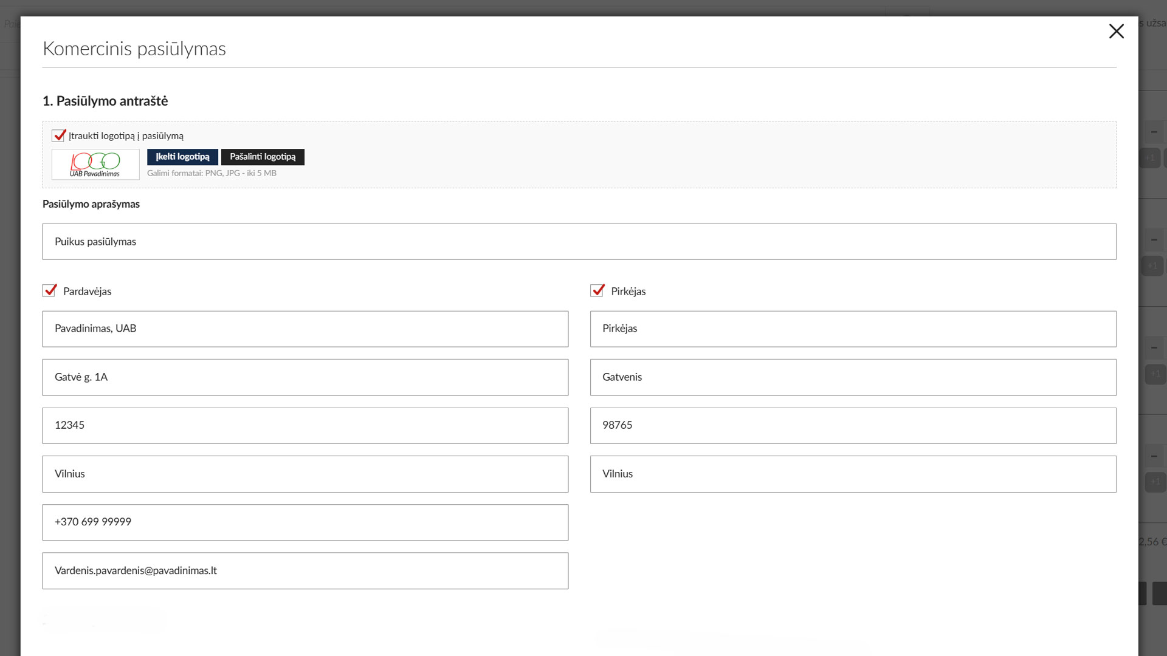Focus the buyer name field Pirkėjas

(853, 329)
